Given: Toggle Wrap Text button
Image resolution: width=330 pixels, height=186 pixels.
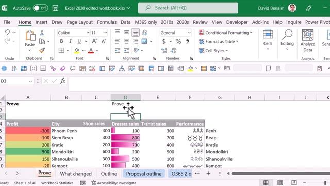Looking at the screenshot, I should [144, 33].
